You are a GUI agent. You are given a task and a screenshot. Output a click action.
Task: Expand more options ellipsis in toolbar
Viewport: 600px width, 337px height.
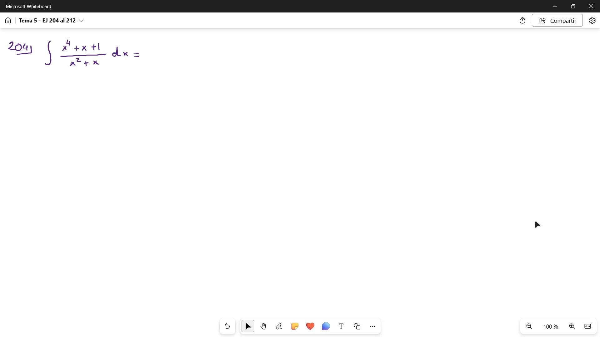coord(372,326)
